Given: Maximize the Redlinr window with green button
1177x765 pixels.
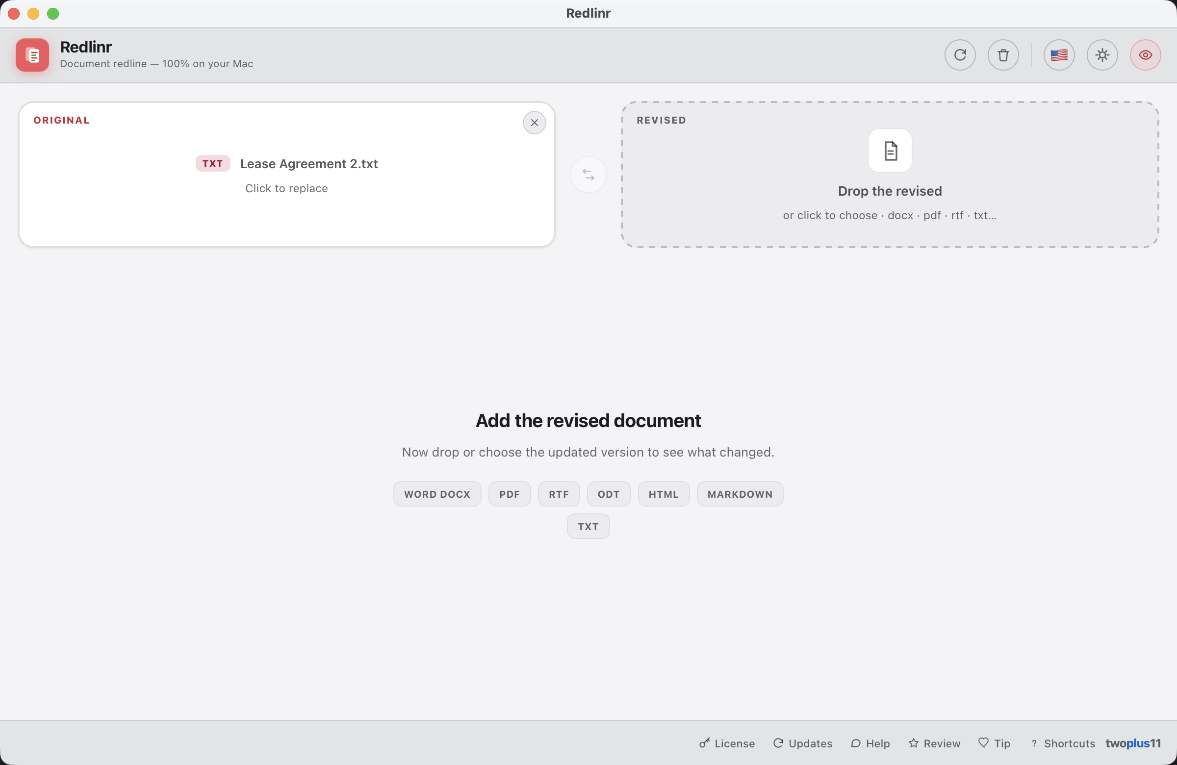Looking at the screenshot, I should click(x=53, y=14).
